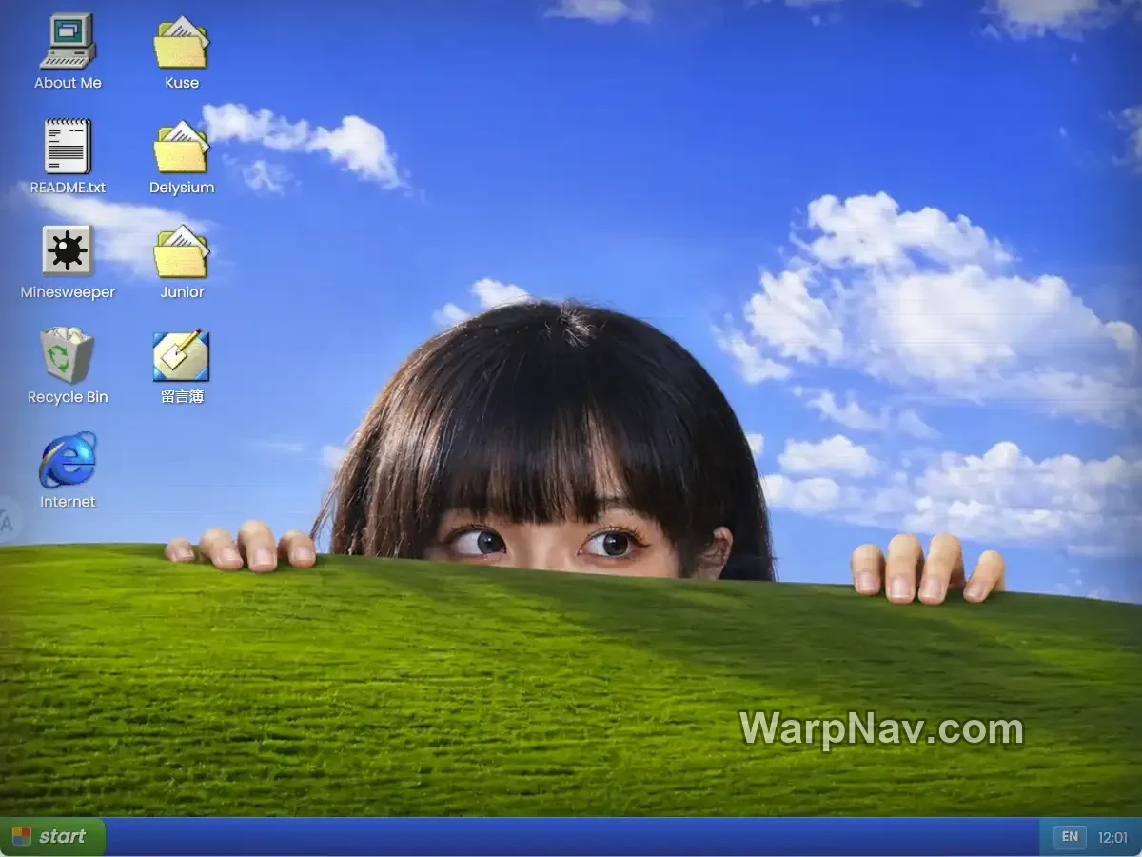
Task: Click the EN language indicator
Action: (x=1070, y=837)
